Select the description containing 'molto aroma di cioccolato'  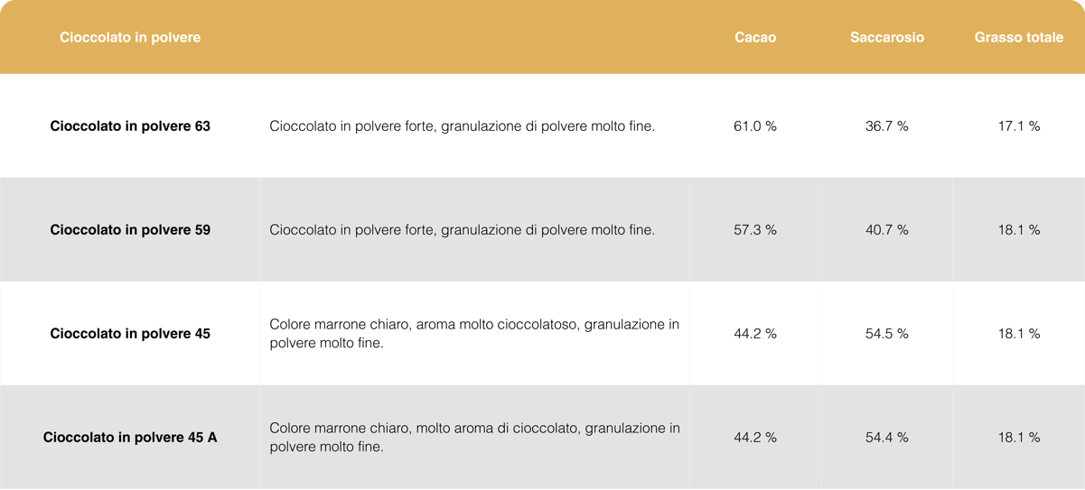474,438
